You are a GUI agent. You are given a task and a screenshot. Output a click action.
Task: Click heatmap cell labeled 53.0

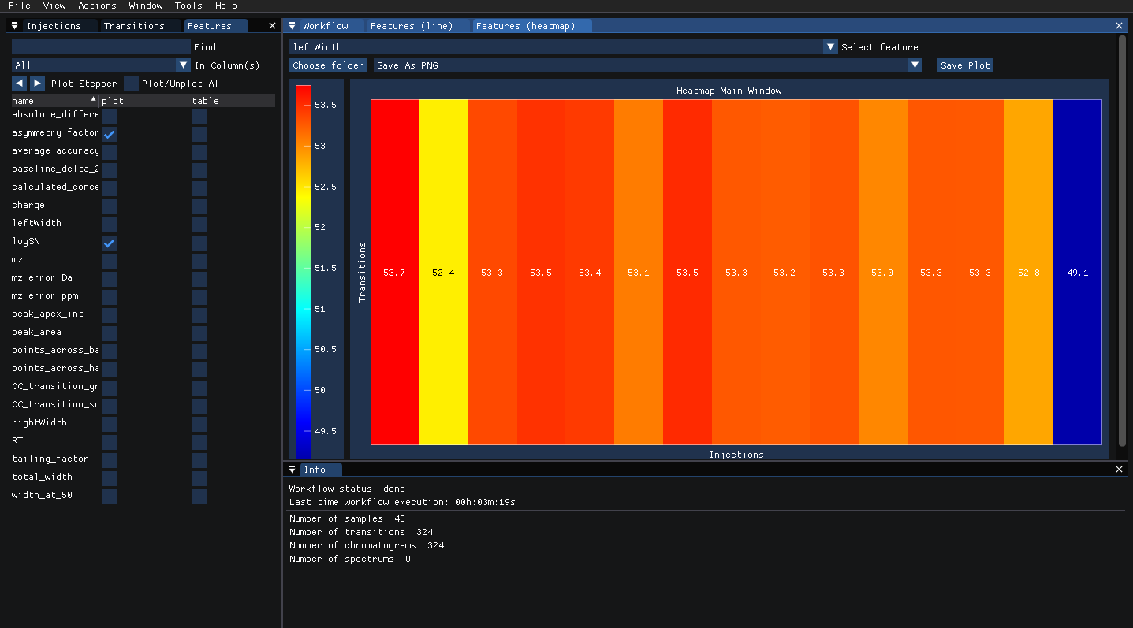coord(882,273)
